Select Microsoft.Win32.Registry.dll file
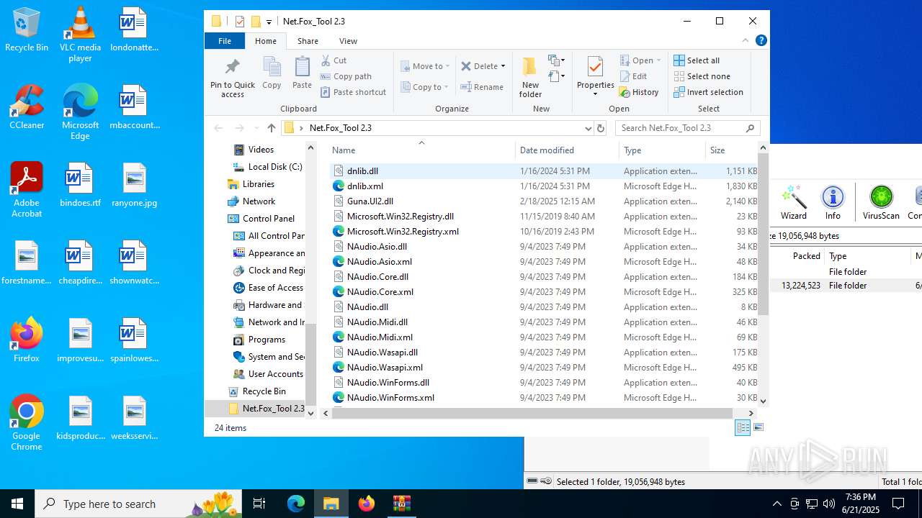The image size is (922, 518). pos(400,217)
